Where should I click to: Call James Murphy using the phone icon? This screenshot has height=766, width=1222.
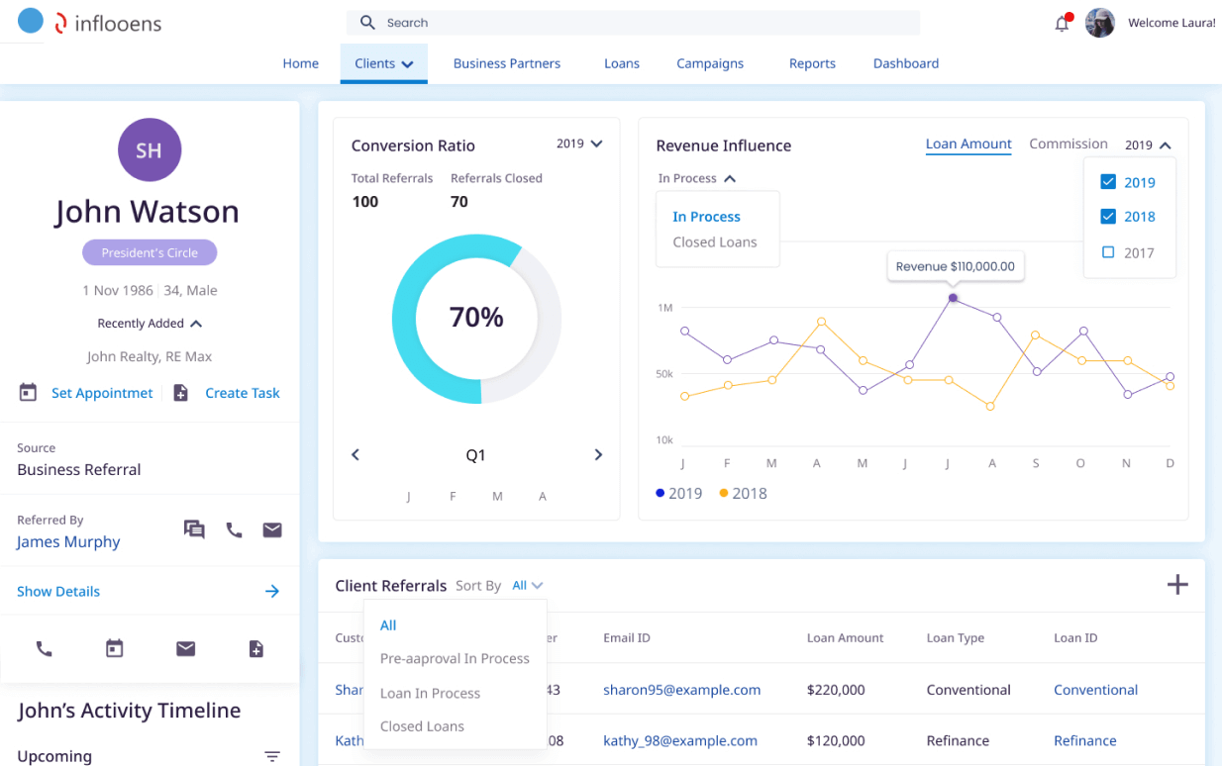click(234, 529)
